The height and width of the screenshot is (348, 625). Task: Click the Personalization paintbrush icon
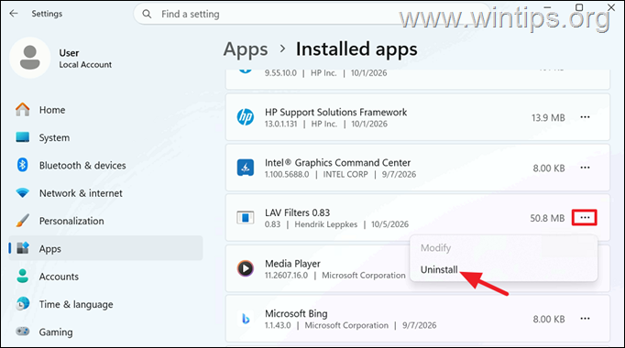[23, 221]
